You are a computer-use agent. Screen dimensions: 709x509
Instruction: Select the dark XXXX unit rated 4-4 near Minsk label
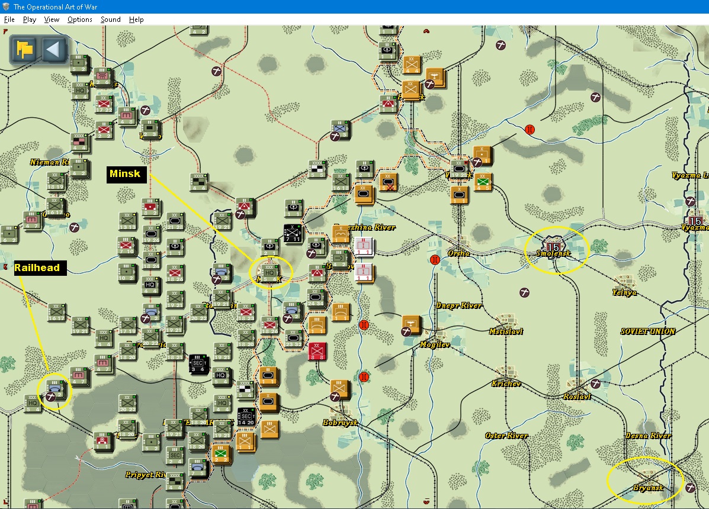point(198,182)
